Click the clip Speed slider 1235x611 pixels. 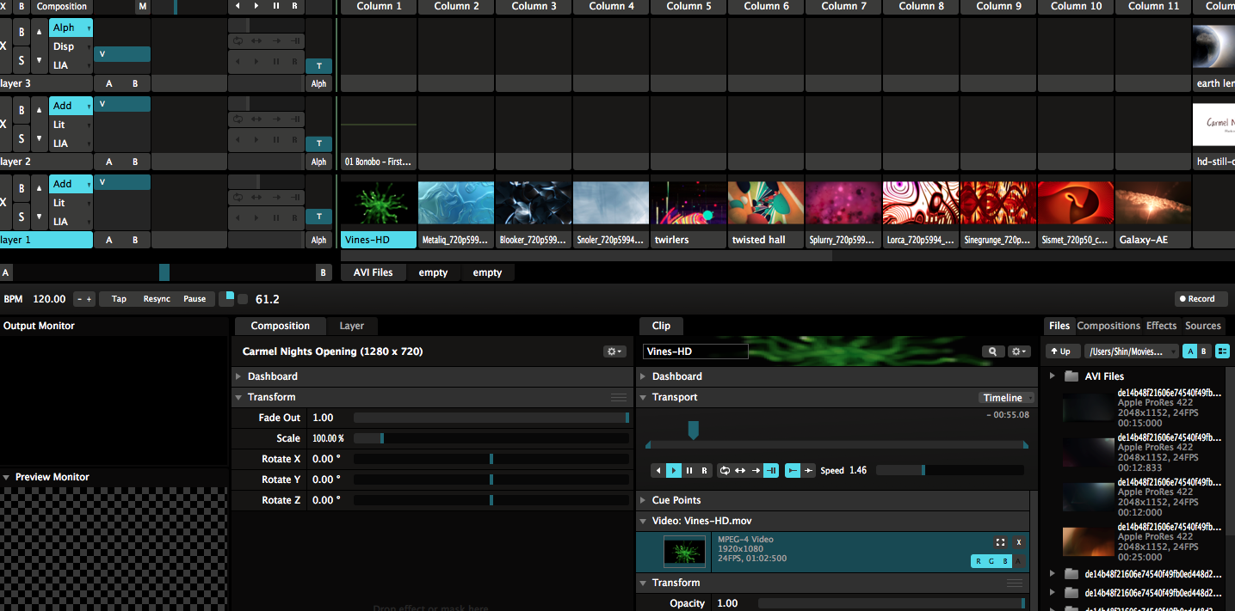pyautogui.click(x=949, y=470)
